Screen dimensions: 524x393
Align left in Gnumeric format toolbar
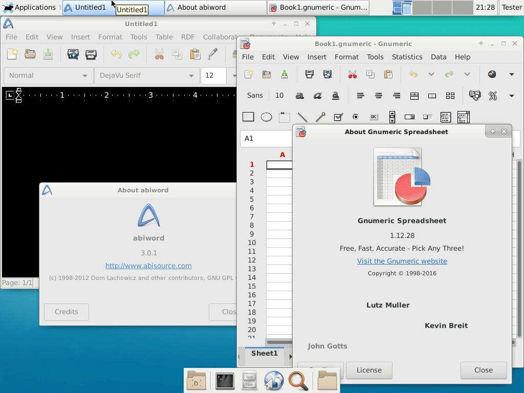pyautogui.click(x=361, y=96)
